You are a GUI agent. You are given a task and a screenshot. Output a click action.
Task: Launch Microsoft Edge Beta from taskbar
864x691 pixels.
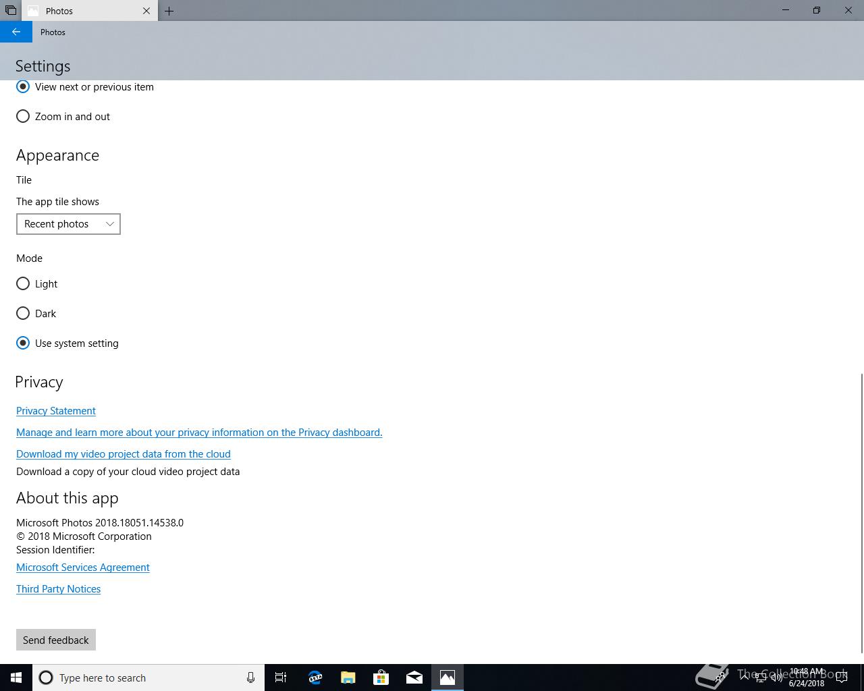click(x=315, y=678)
